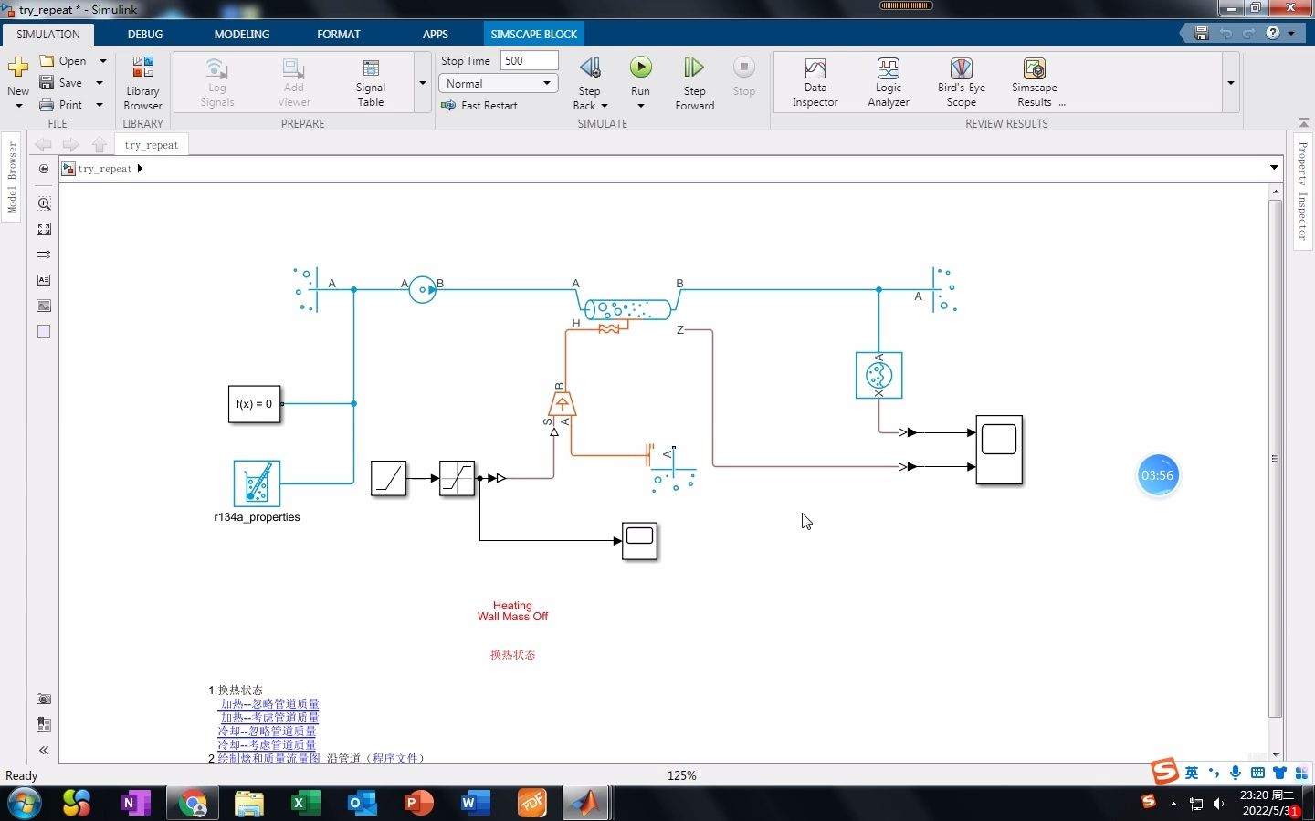The image size is (1315, 821).
Task: Open the 冷却--忽略管道质量 link
Action: [265, 731]
